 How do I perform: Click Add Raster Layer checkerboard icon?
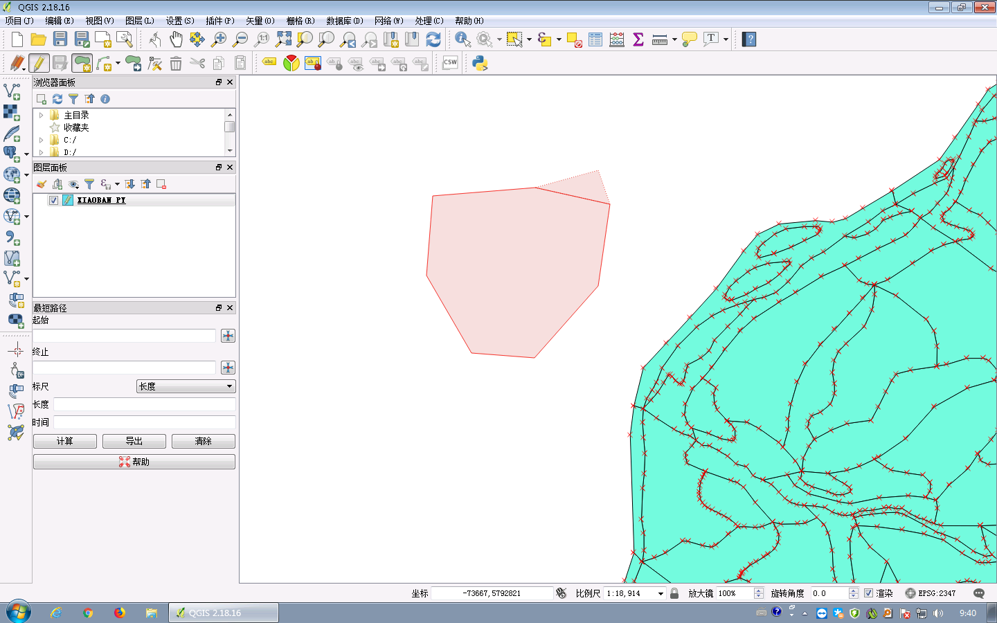tap(12, 111)
